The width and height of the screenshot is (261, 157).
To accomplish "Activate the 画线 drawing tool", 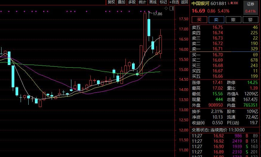I will click(153, 2).
